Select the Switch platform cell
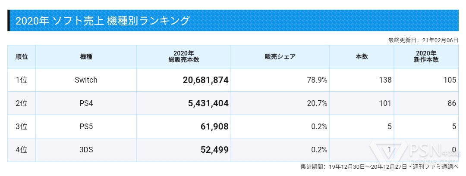The image size is (466, 176). (86, 80)
